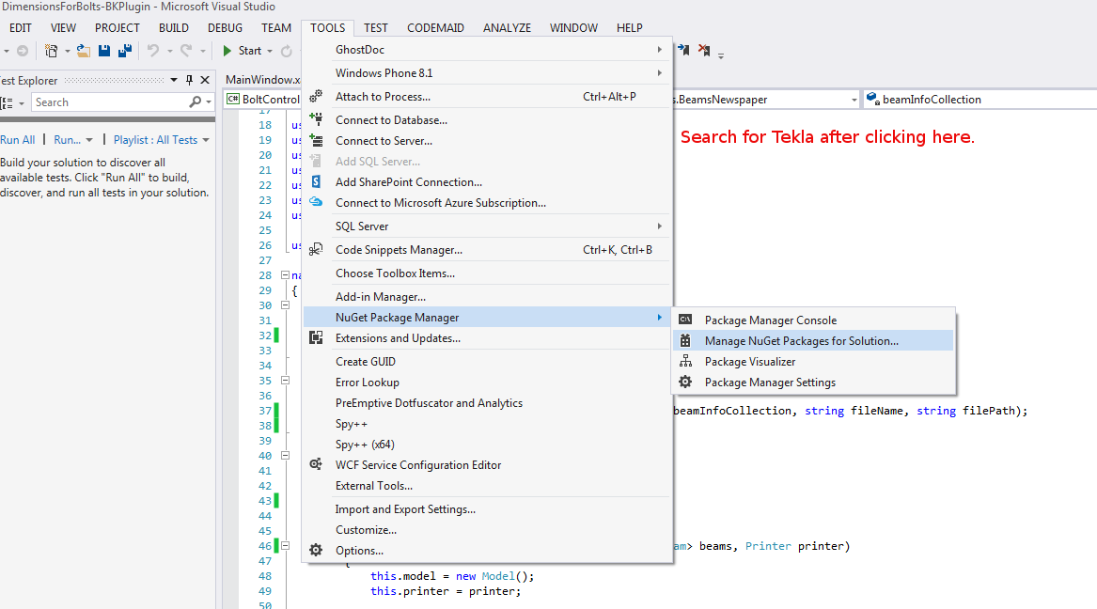Click the Attach to Process icon

pyautogui.click(x=316, y=97)
